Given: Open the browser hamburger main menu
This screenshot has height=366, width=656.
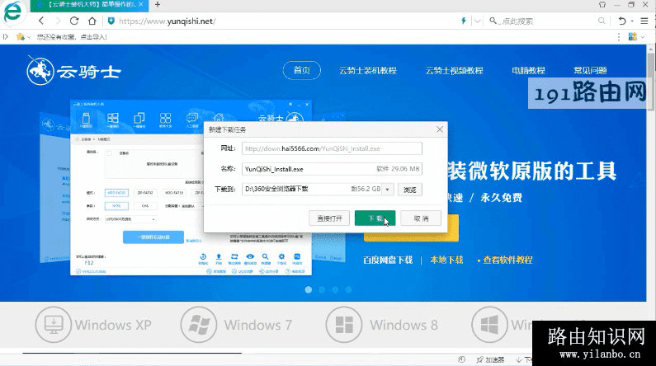Looking at the screenshot, I should pyautogui.click(x=644, y=21).
